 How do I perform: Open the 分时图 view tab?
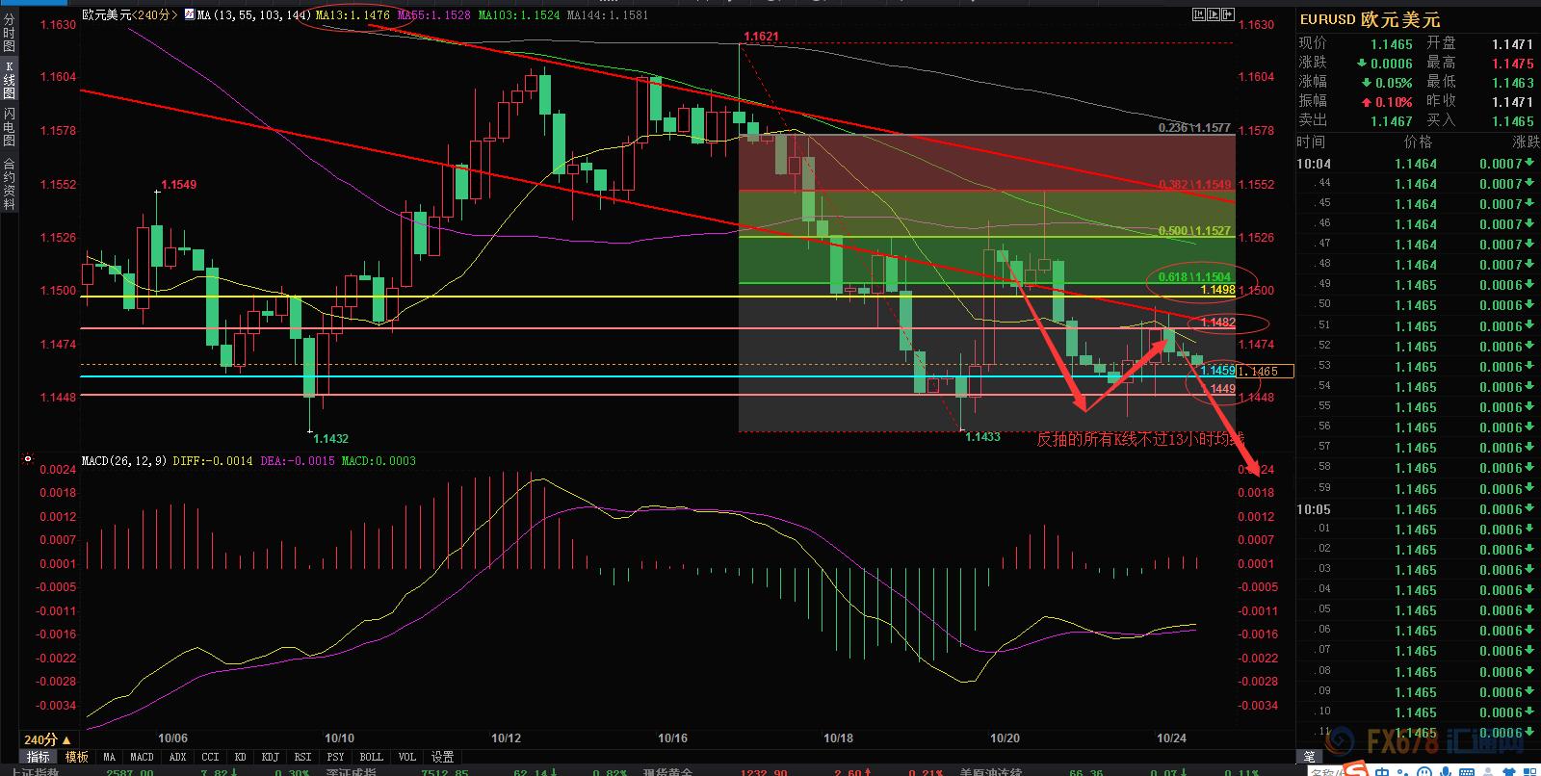coord(9,33)
